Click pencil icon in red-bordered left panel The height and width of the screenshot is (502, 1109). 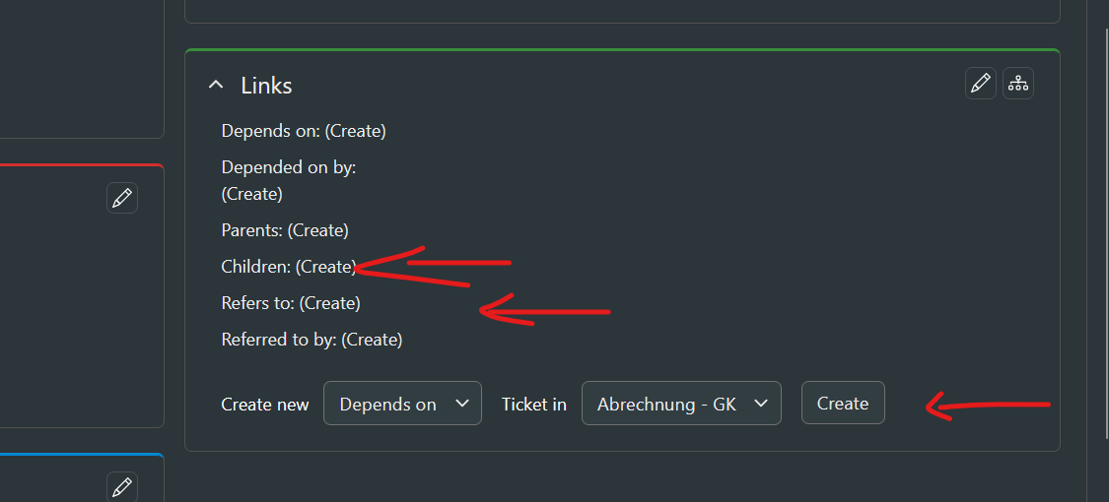[122, 198]
